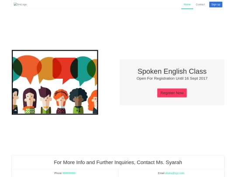This screenshot has height=177, width=236.
Task: Click the pink Register Now button
Action: coord(172,93)
